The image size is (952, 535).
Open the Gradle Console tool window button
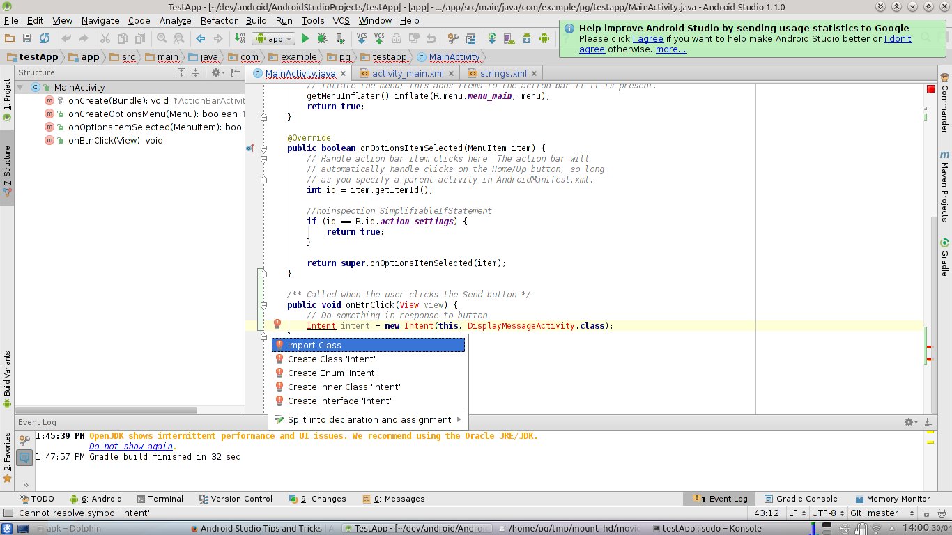tap(801, 499)
